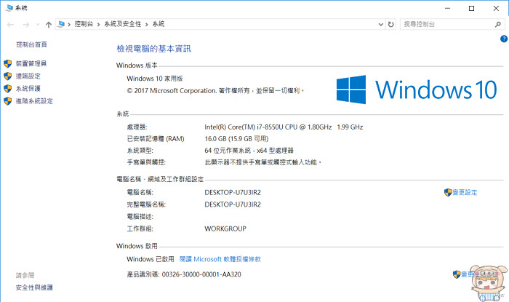Select 64 位元作業系統 system type text
This screenshot has width=509, height=302.
(249, 151)
